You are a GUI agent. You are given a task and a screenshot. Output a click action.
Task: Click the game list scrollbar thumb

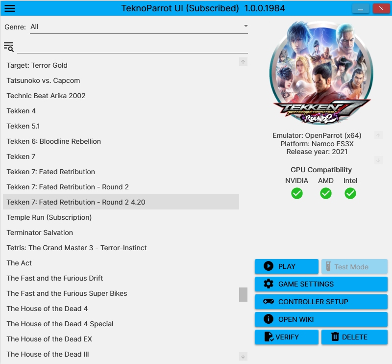pyautogui.click(x=243, y=294)
